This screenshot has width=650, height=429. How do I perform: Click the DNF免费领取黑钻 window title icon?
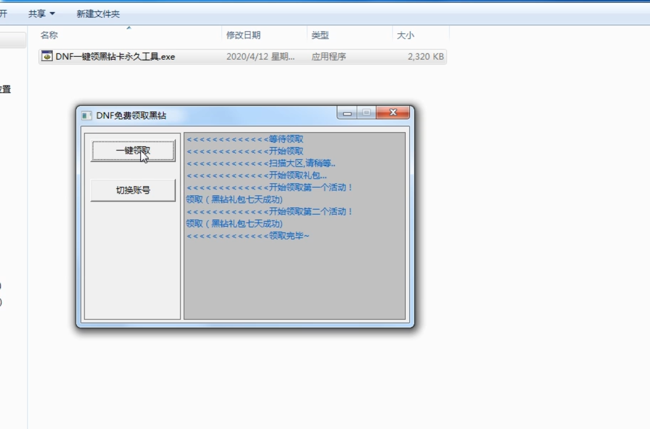(86, 115)
